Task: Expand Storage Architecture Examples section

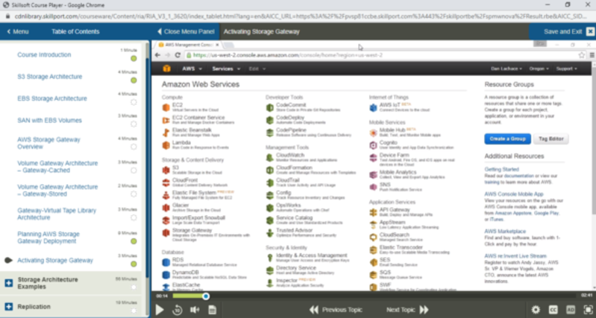Action: (x=9, y=283)
